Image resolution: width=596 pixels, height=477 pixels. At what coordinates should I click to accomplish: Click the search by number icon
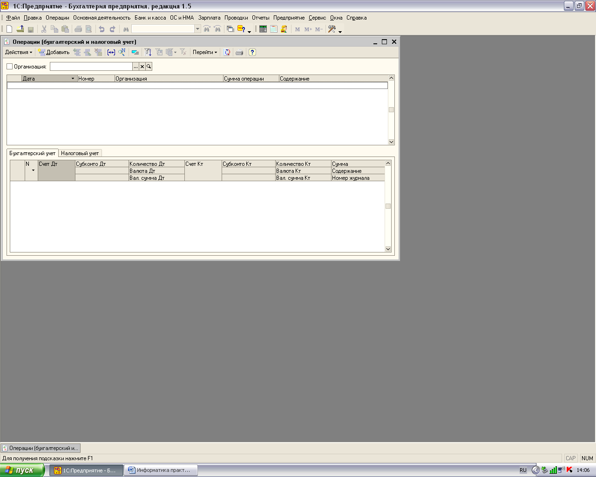coord(122,52)
